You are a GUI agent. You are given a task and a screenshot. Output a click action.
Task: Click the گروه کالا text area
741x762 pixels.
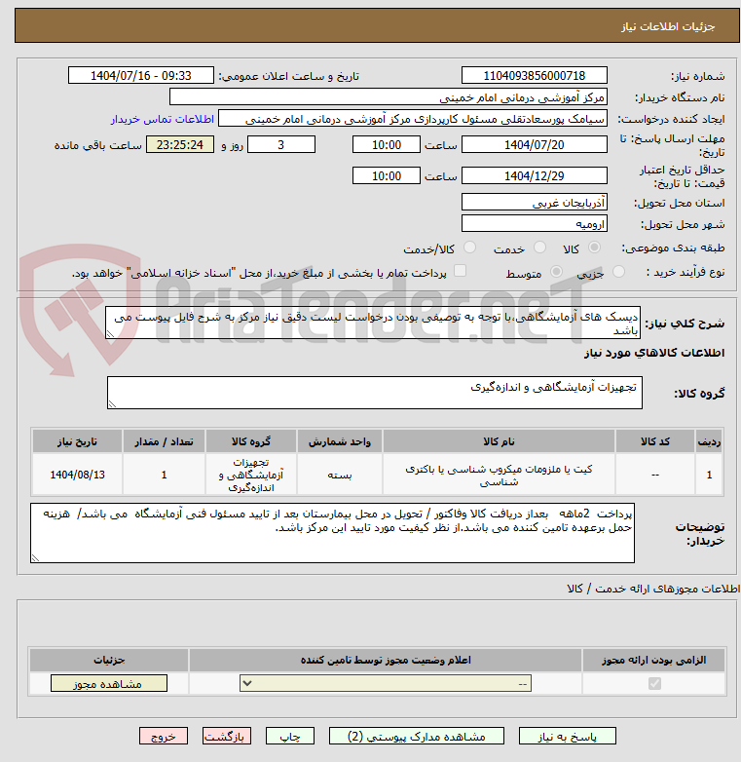374,393
